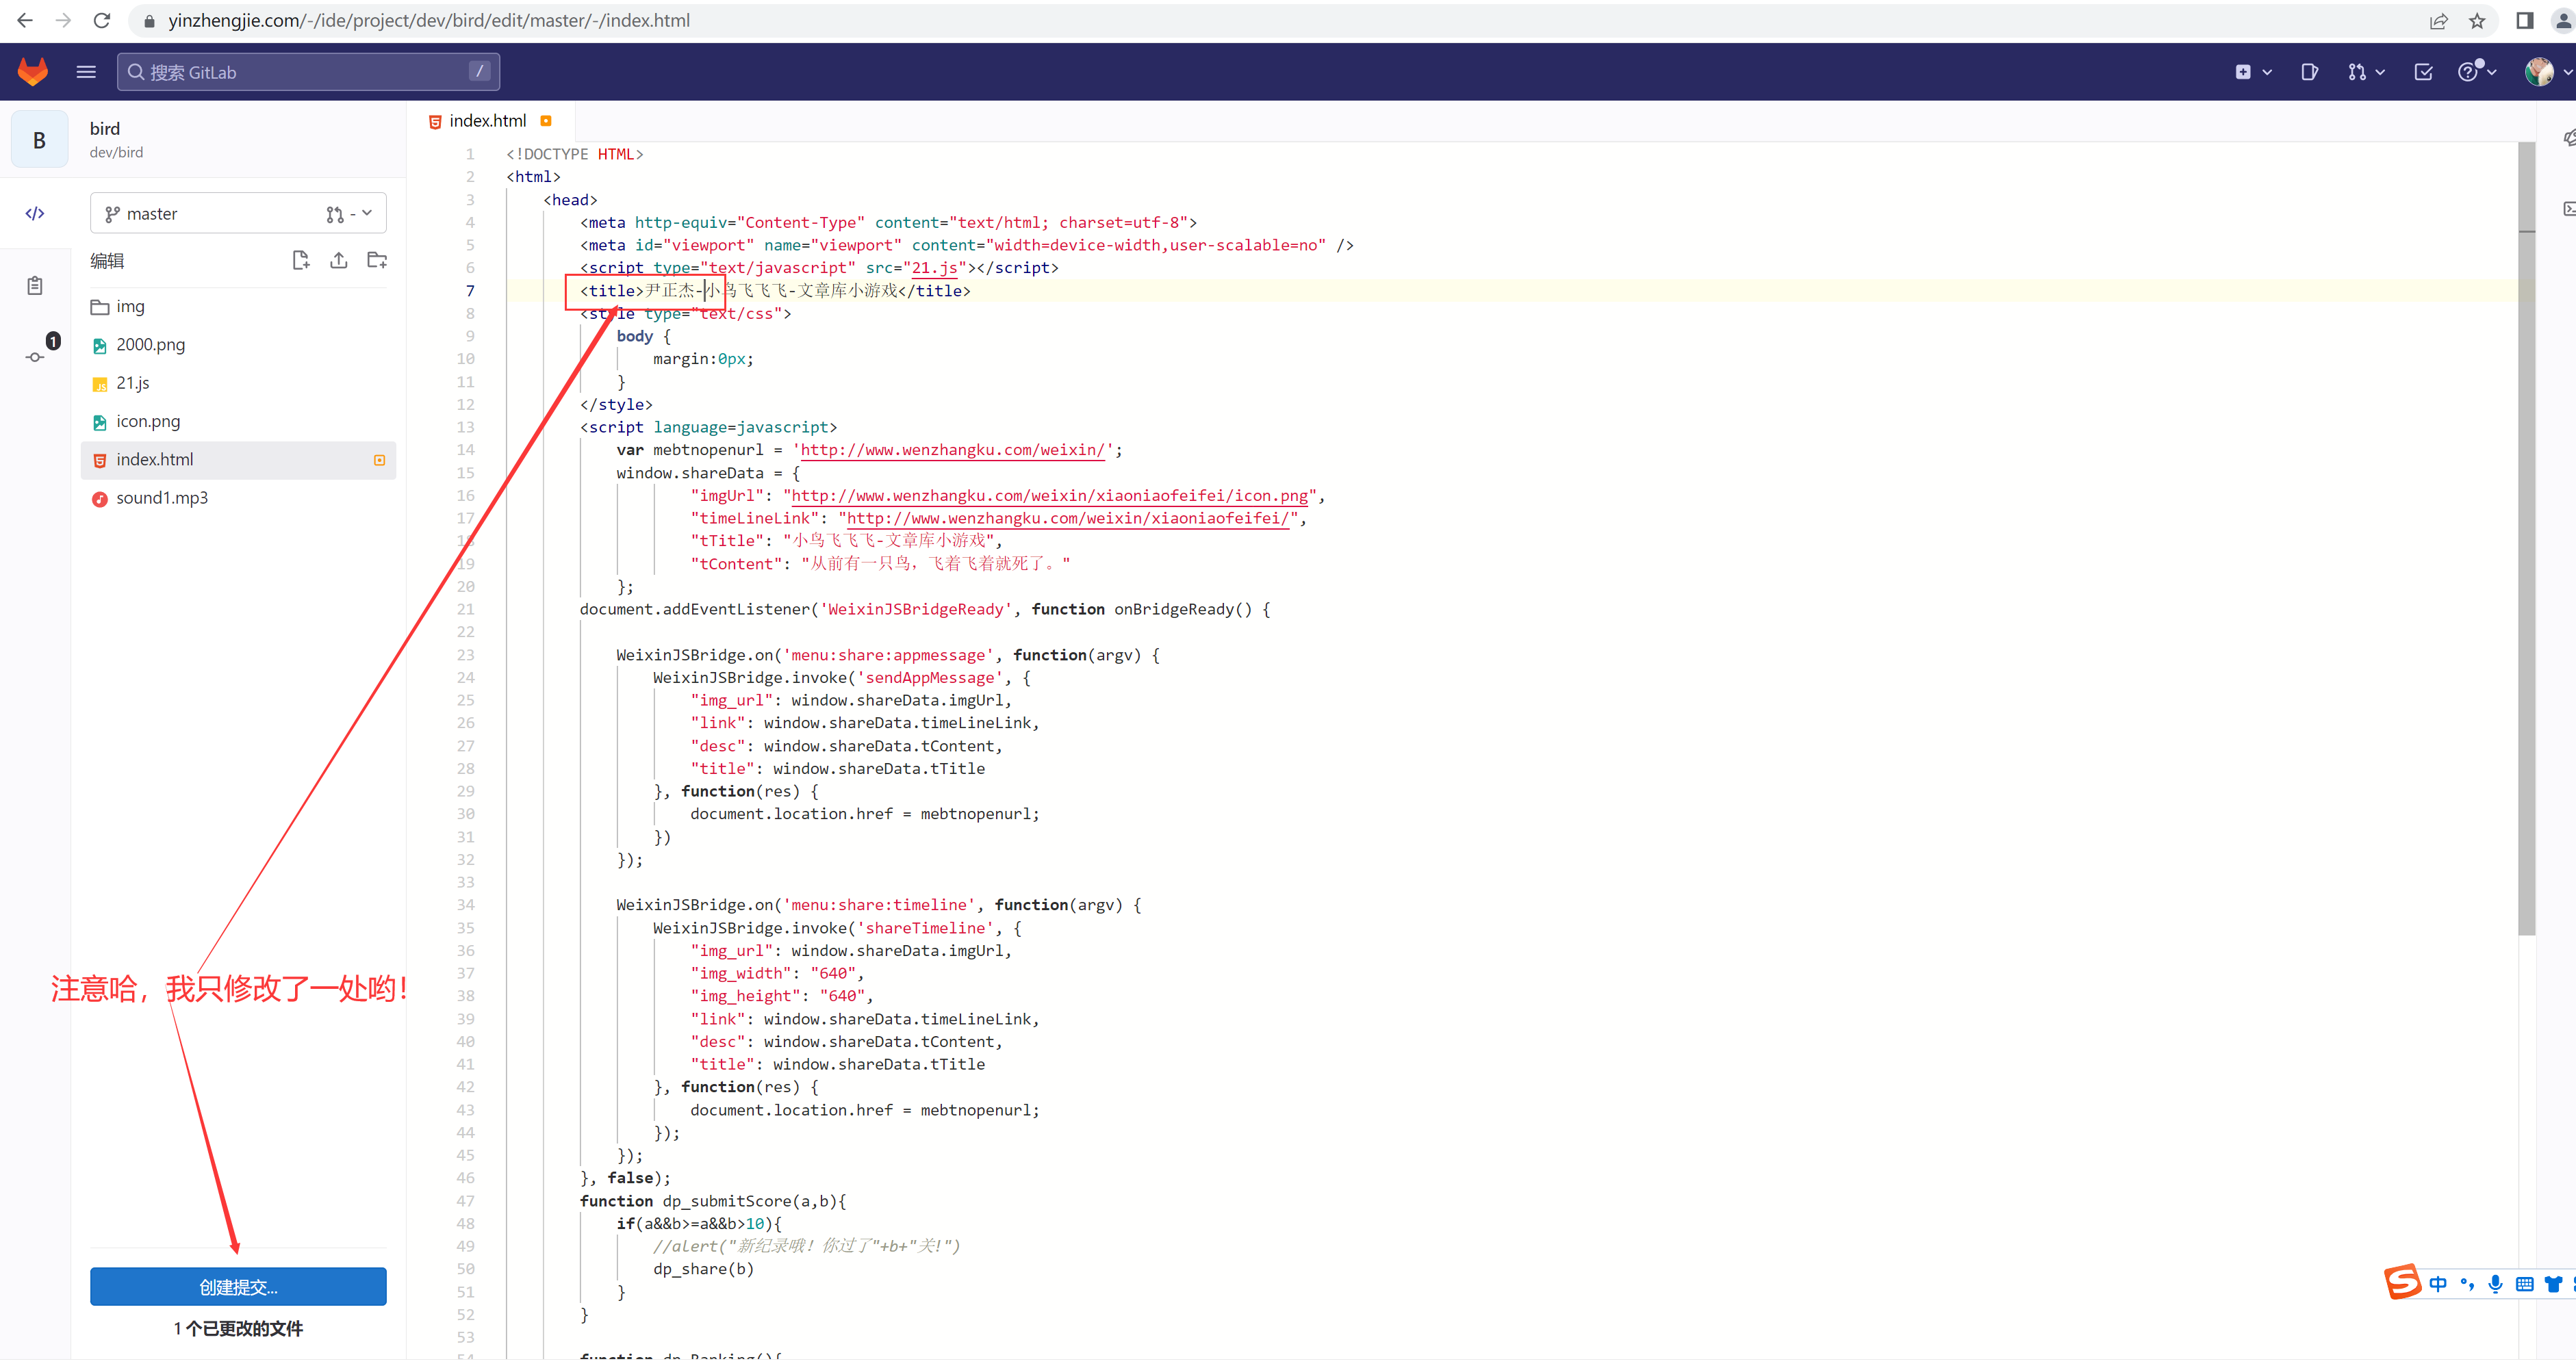Open sound1.mp3 in file tree
The height and width of the screenshot is (1368, 2576).
[x=162, y=498]
